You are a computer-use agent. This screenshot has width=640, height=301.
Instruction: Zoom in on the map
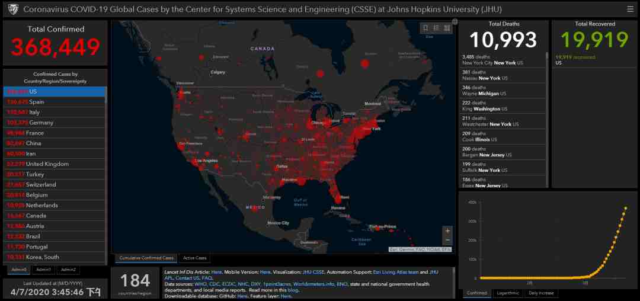coord(447,231)
